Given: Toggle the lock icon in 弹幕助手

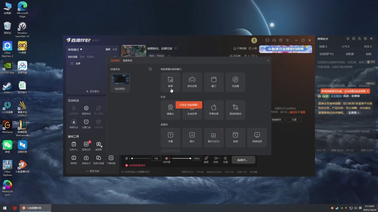Looking at the screenshot, I should coord(360,39).
